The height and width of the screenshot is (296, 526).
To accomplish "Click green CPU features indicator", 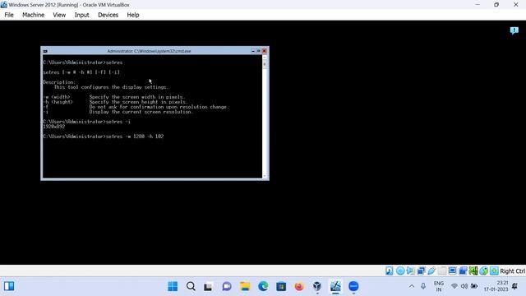I will point(473,271).
